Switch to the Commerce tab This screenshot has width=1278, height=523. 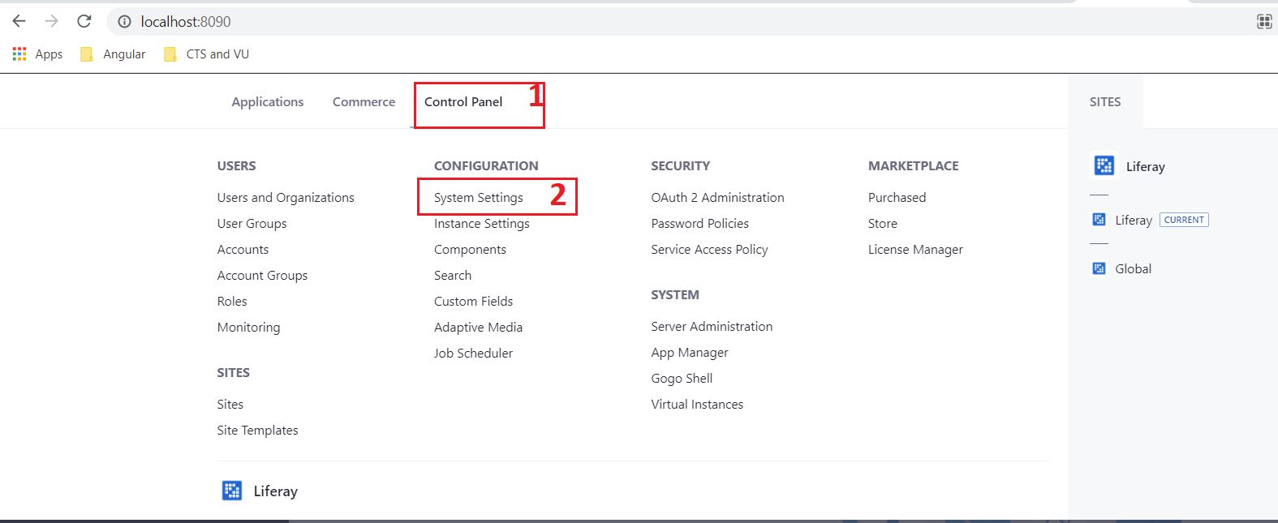[x=364, y=102]
